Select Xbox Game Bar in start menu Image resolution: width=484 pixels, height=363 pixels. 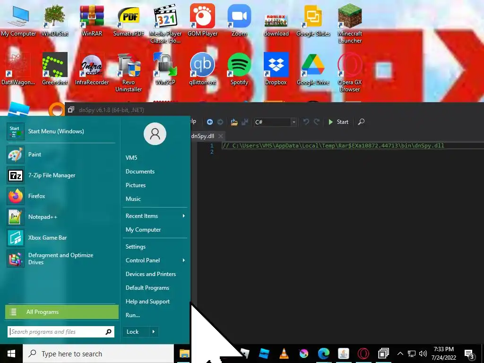(61, 238)
